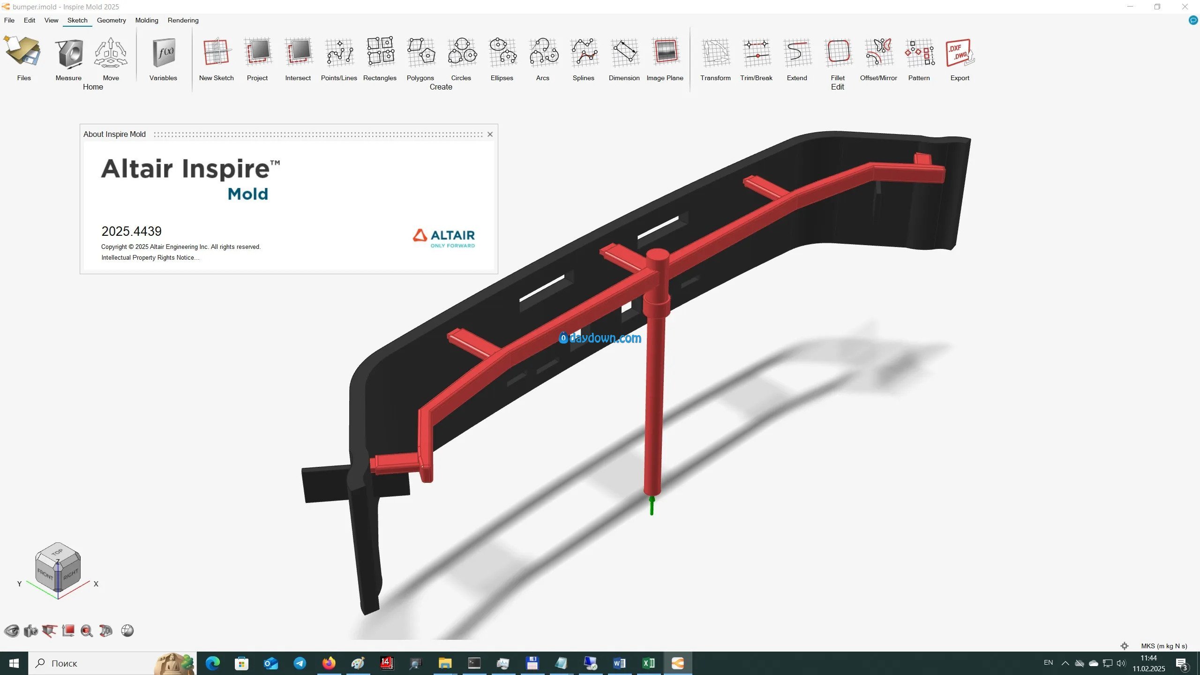This screenshot has height=675, width=1200.
Task: Switch to the Molding ribbon tab
Action: [147, 20]
